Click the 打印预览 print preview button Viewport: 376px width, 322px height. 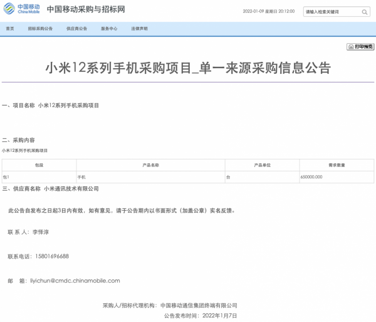coord(360,47)
